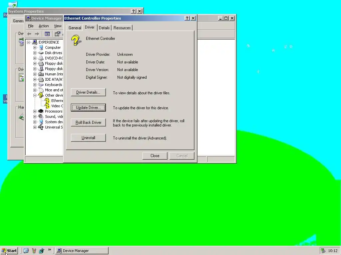Click the Uninstall driver button

[88, 138]
